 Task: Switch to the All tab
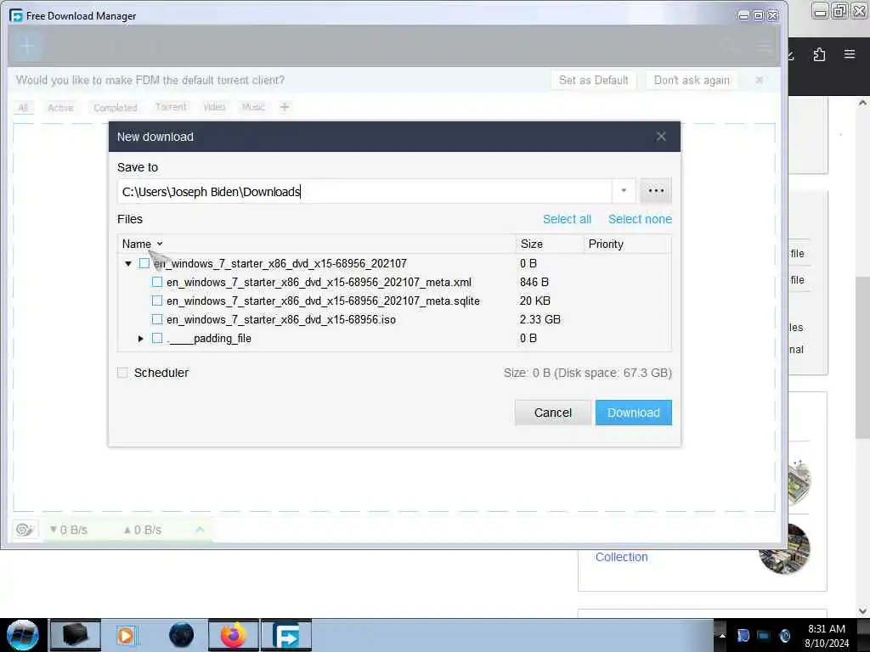click(23, 108)
